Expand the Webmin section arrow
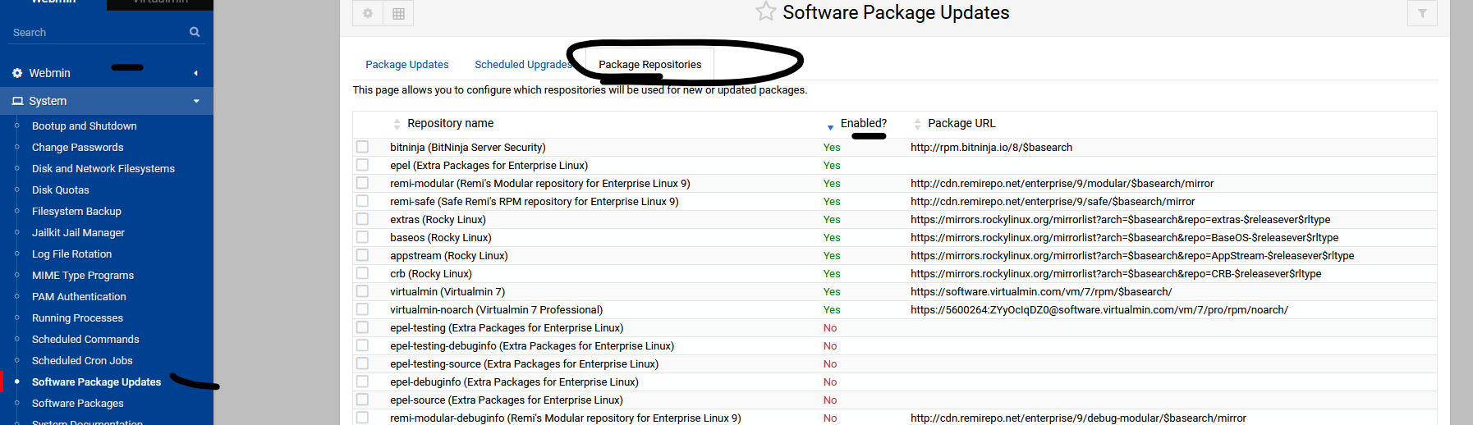This screenshot has height=425, width=1473. click(x=195, y=73)
